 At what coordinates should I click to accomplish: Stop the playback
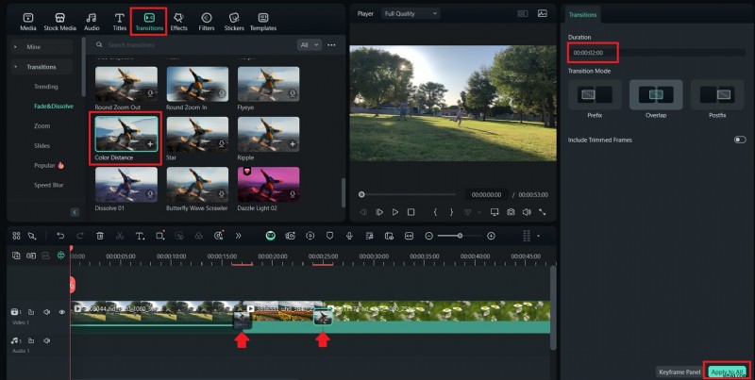point(411,212)
